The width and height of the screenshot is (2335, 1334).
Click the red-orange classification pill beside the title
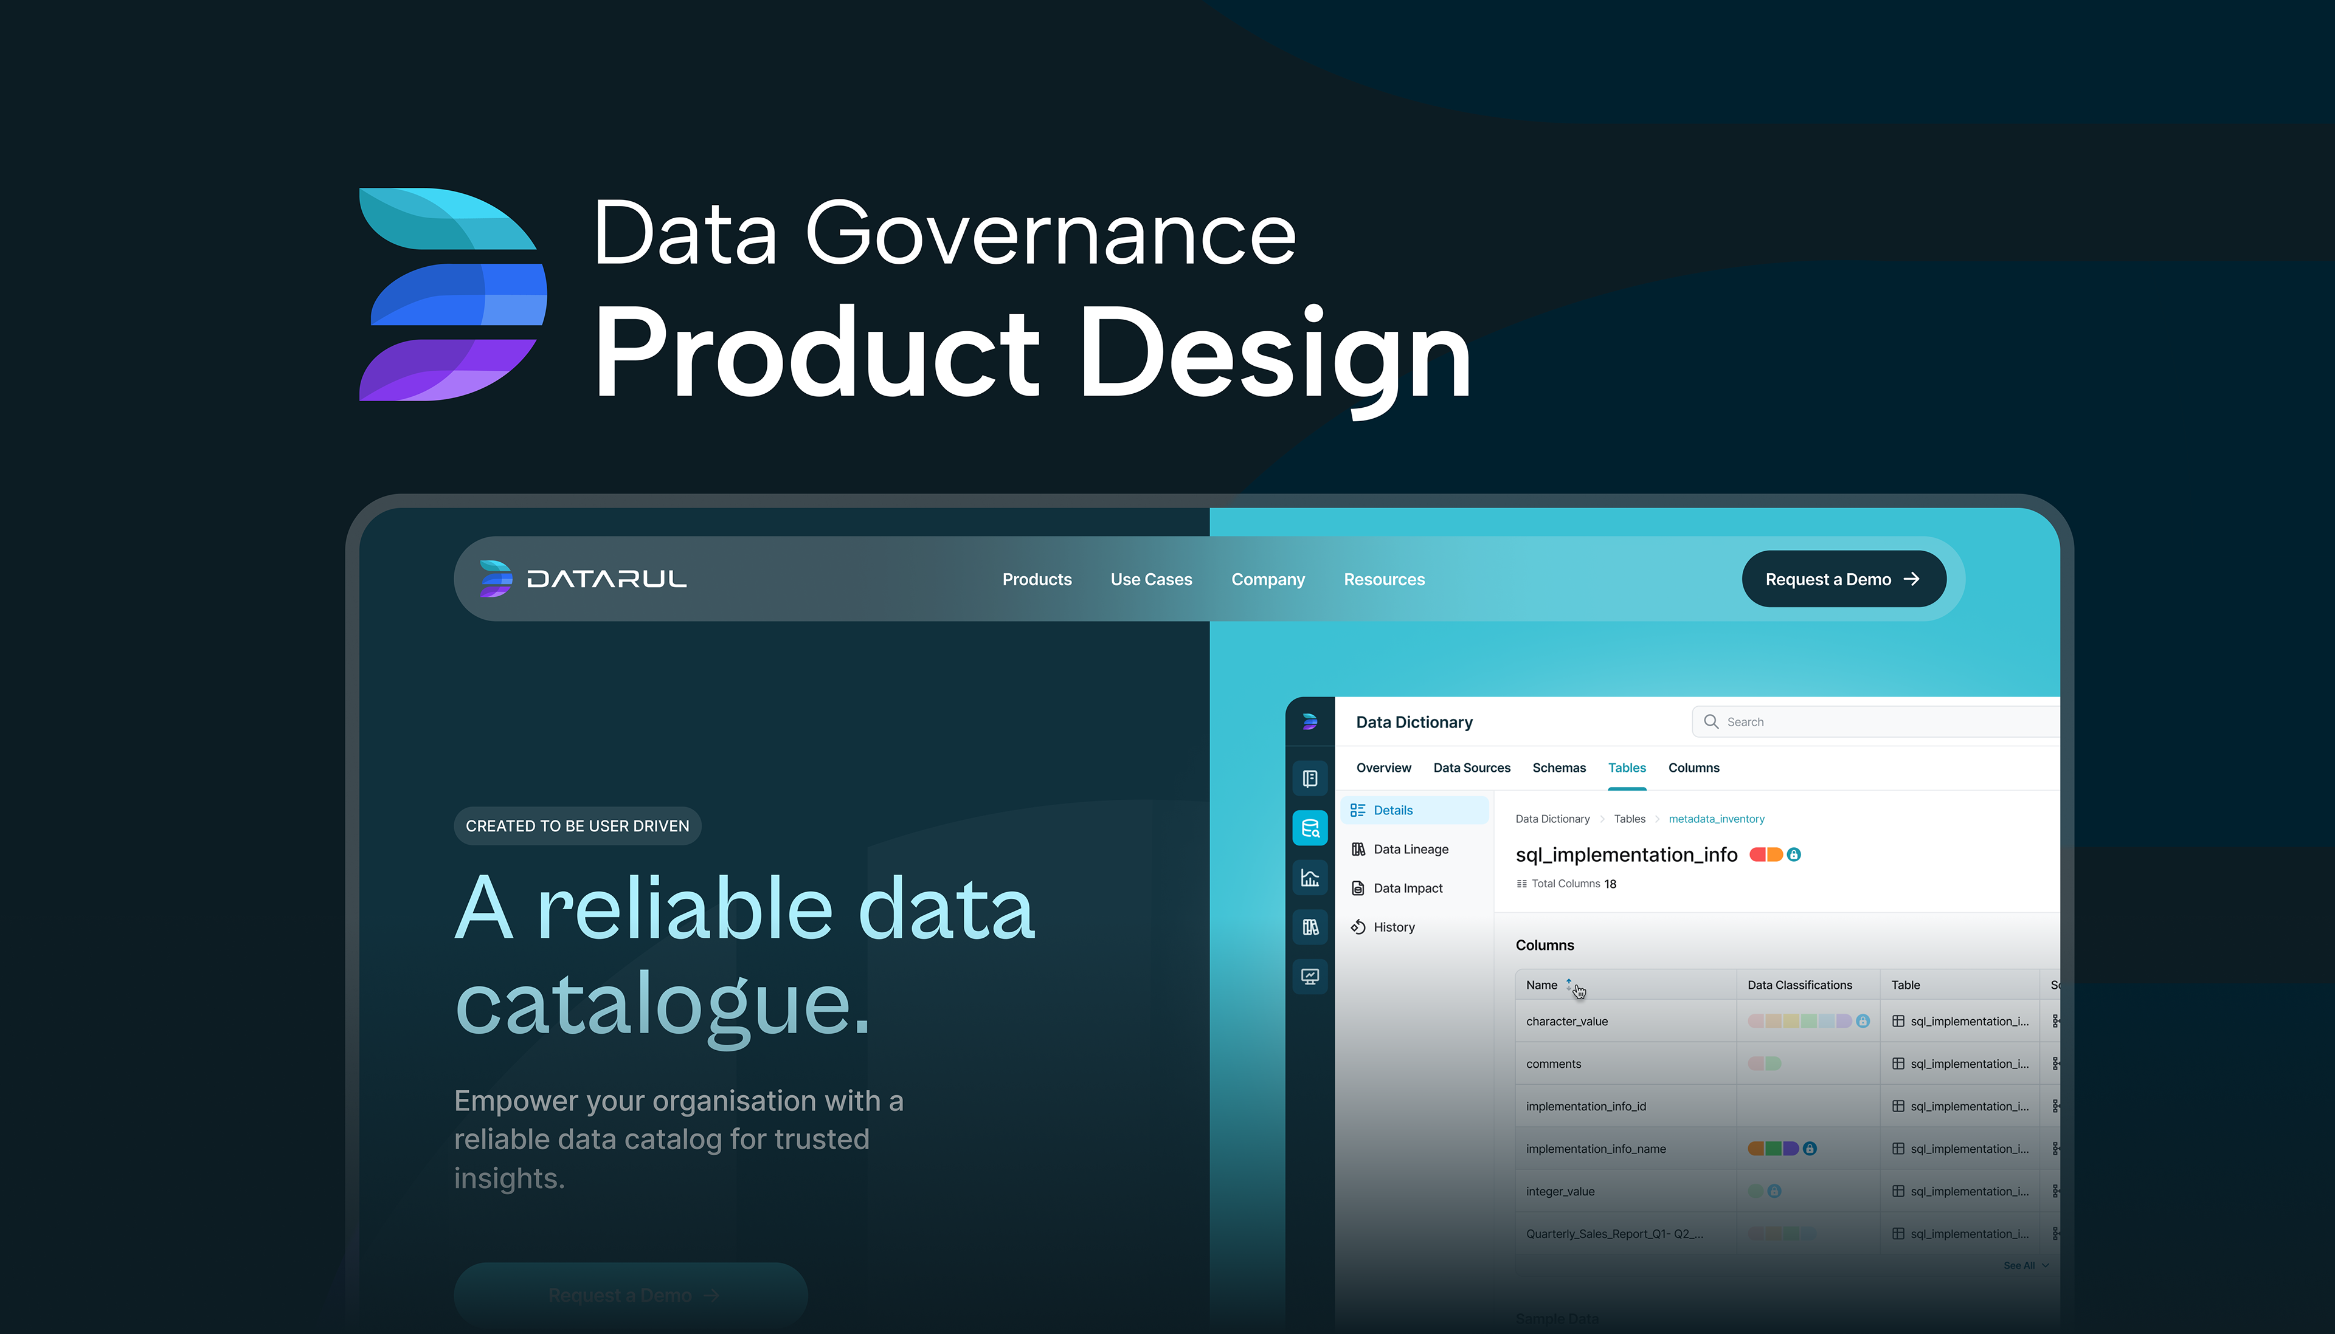[x=1766, y=855]
